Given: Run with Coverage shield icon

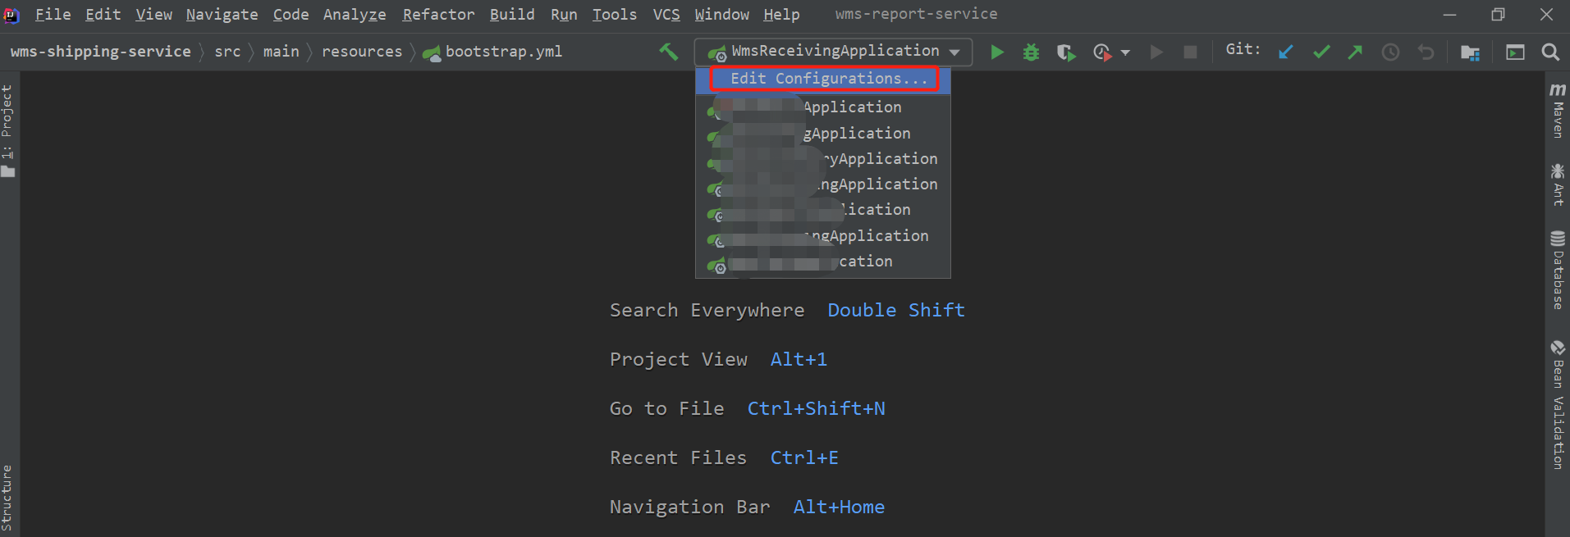Looking at the screenshot, I should pos(1065,52).
